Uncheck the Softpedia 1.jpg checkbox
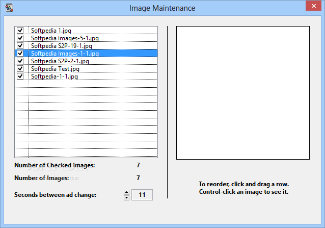 pos(20,30)
